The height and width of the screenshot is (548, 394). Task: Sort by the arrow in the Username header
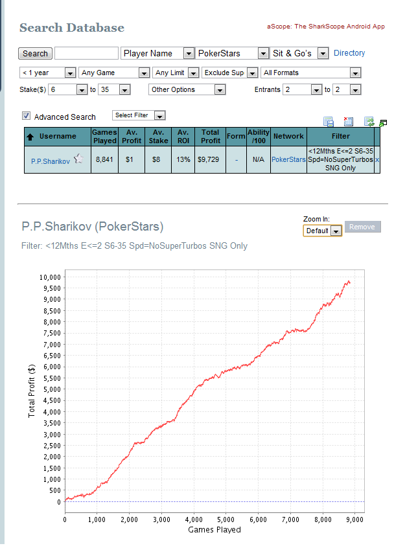click(30, 137)
